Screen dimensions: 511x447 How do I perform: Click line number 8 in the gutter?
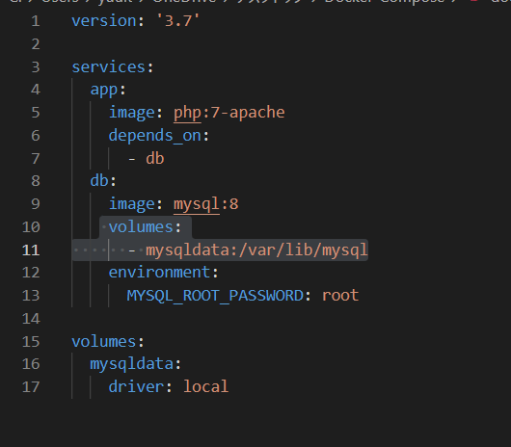coord(36,181)
